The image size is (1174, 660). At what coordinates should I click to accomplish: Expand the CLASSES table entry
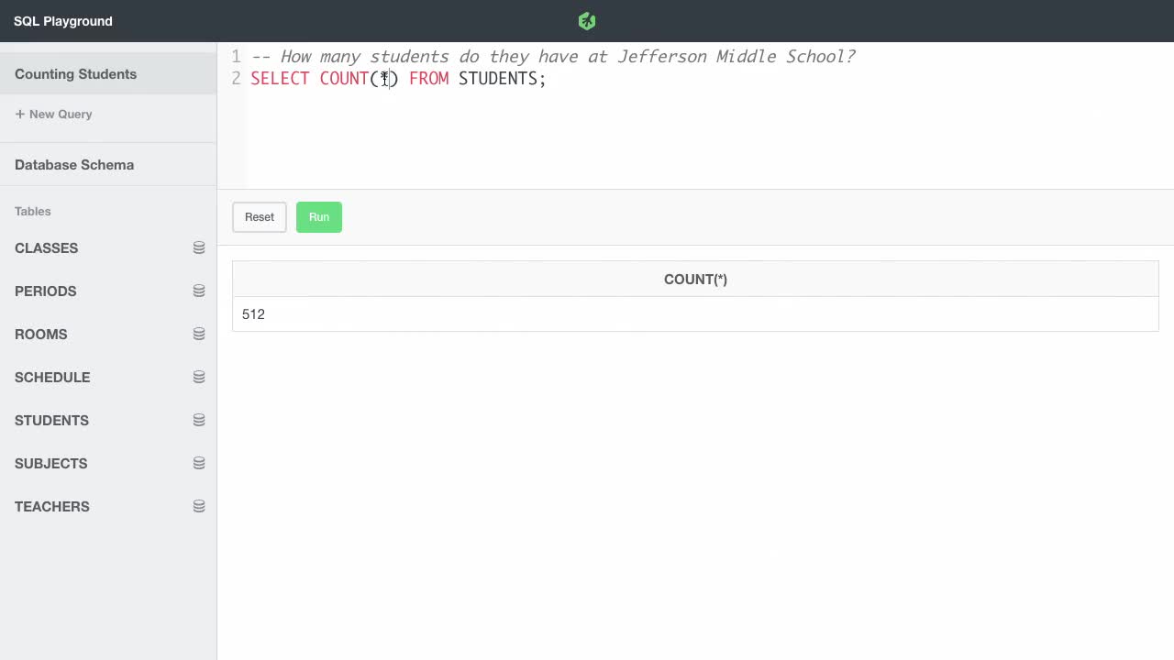[x=46, y=247]
